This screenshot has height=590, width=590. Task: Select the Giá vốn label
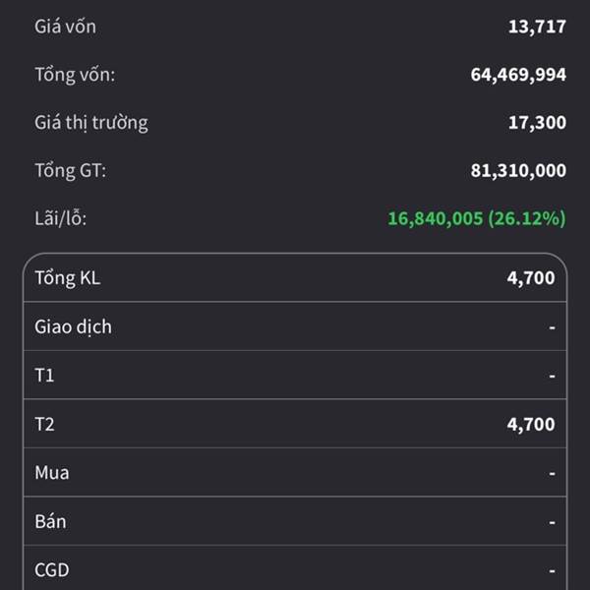coord(65,27)
